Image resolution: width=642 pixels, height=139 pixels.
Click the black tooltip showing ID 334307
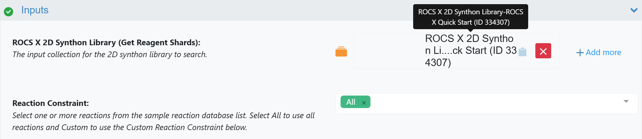pyautogui.click(x=471, y=17)
